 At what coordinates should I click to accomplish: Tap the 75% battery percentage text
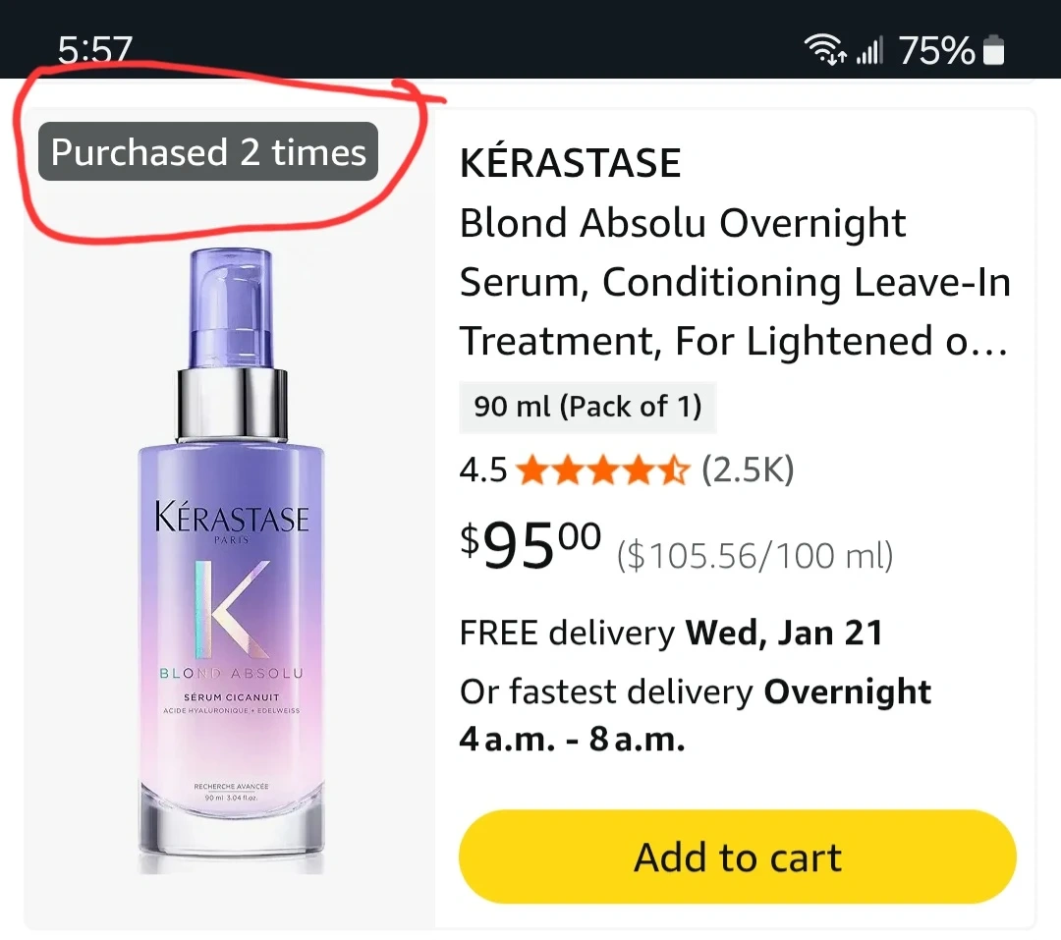[x=936, y=49]
